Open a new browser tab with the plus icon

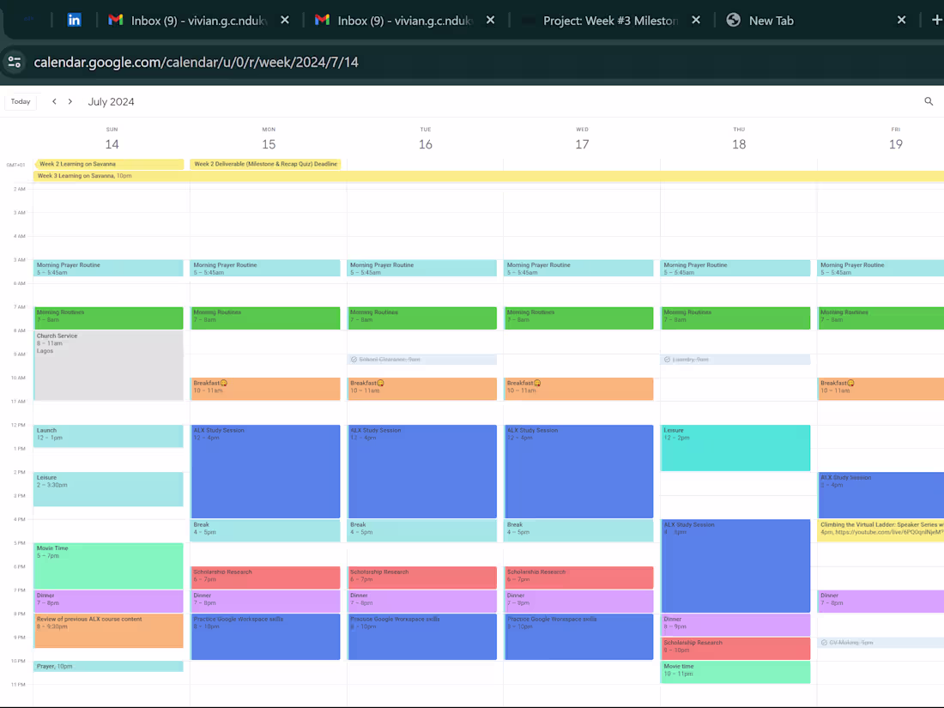point(937,19)
